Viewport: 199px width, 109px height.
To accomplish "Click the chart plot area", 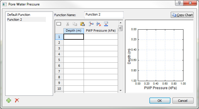I will 161,55.
